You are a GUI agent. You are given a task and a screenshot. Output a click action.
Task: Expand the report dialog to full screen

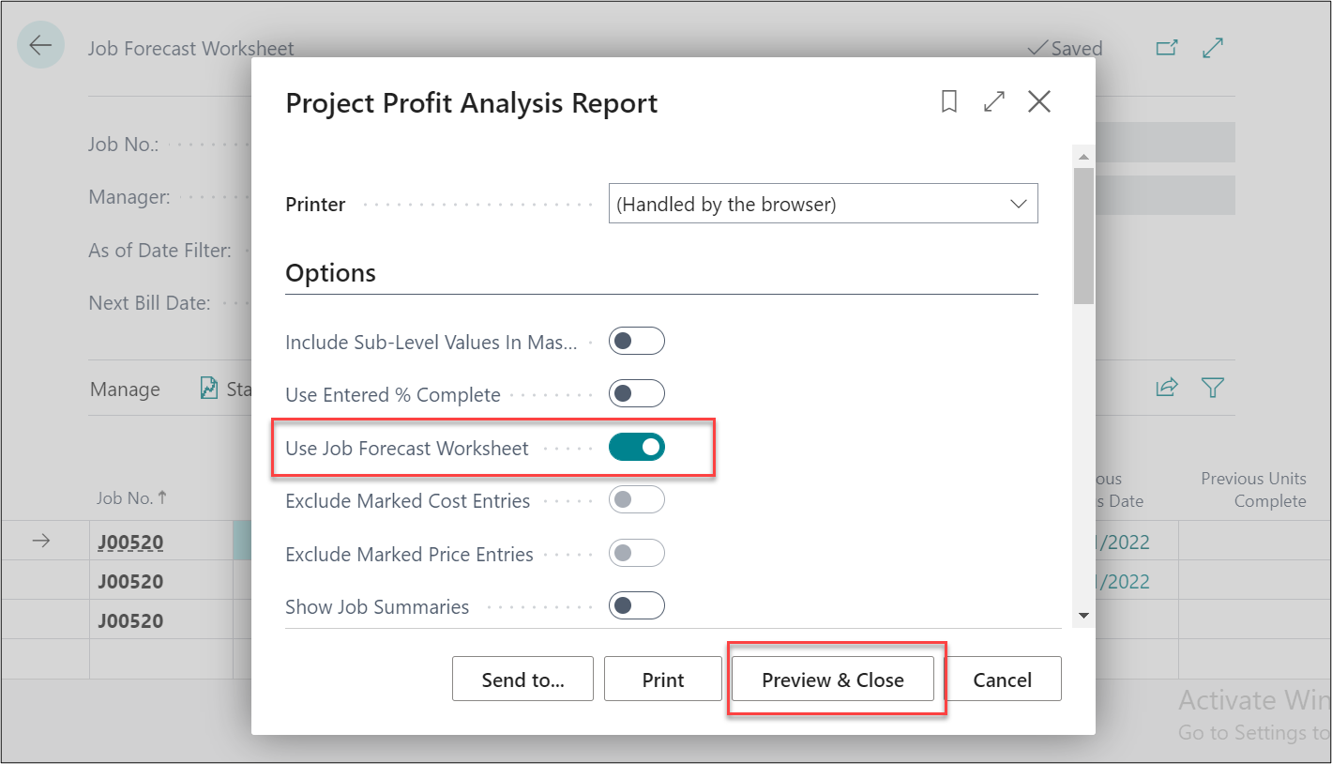pyautogui.click(x=994, y=102)
